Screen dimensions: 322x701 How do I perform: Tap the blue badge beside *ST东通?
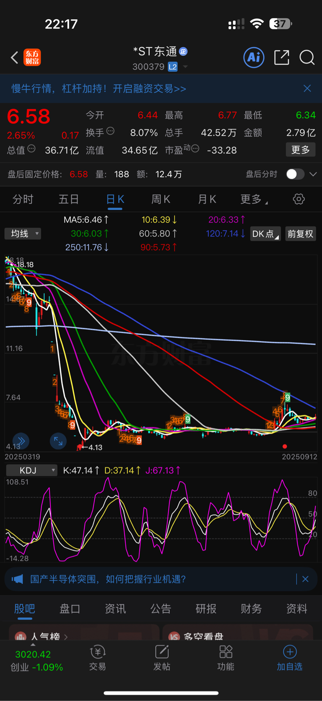[183, 51]
